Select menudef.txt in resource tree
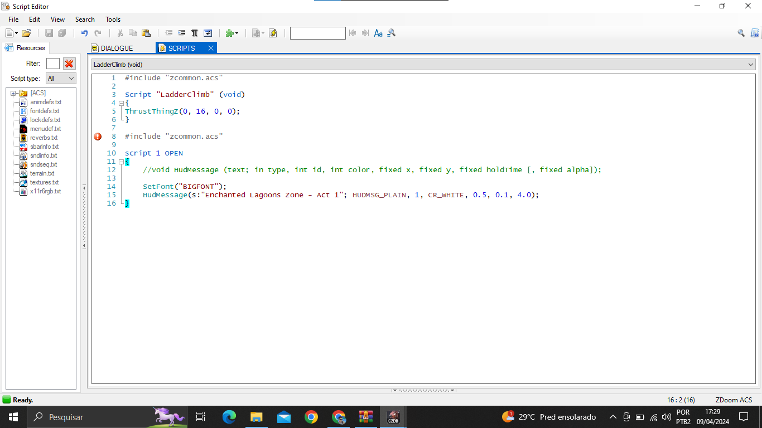762x428 pixels. [45, 129]
